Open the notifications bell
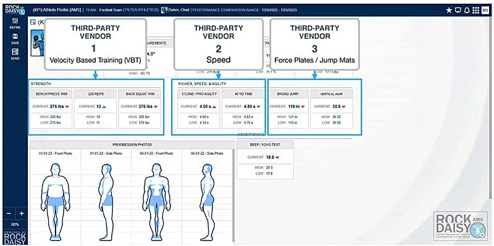 point(467,10)
